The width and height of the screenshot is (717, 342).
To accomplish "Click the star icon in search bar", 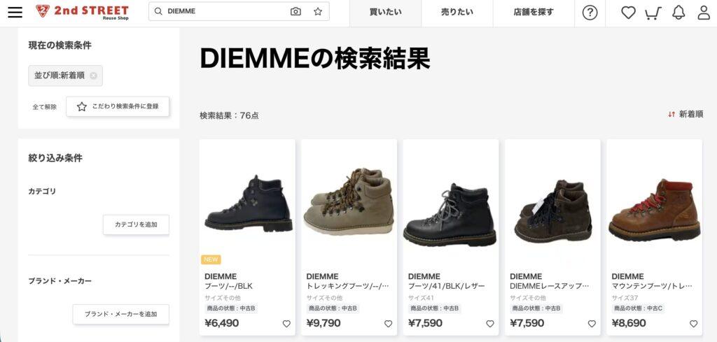I will (x=318, y=11).
